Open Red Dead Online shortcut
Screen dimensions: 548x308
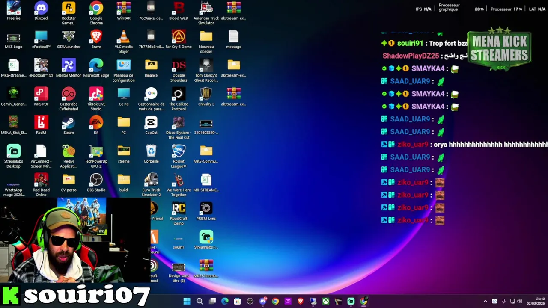(x=41, y=185)
